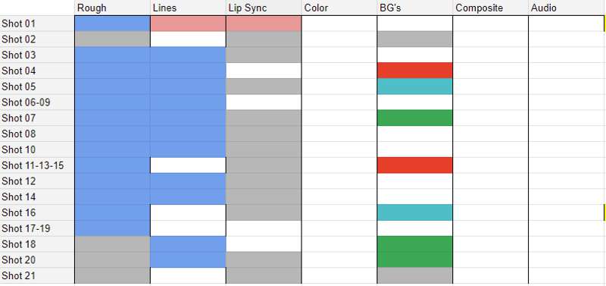Select the teal BG's cell for Shot 05
This screenshot has height=286, width=606.
coord(414,86)
